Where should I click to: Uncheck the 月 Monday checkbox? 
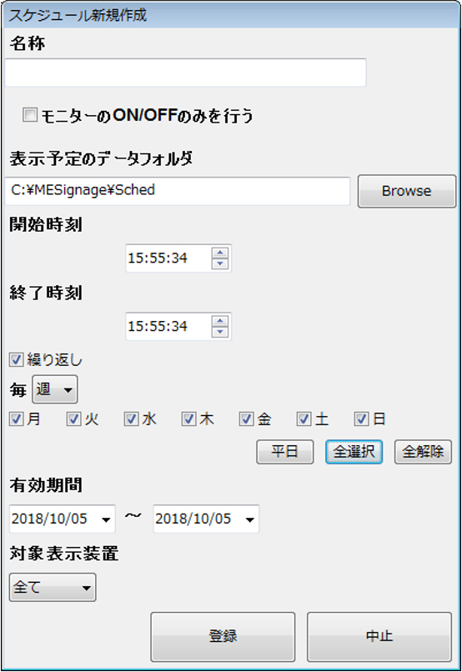(17, 419)
